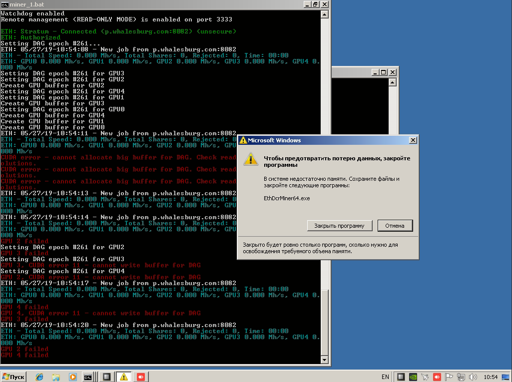The height and width of the screenshot is (382, 512).
Task: Open the red AnyDesk tray icon
Action: pos(437,377)
